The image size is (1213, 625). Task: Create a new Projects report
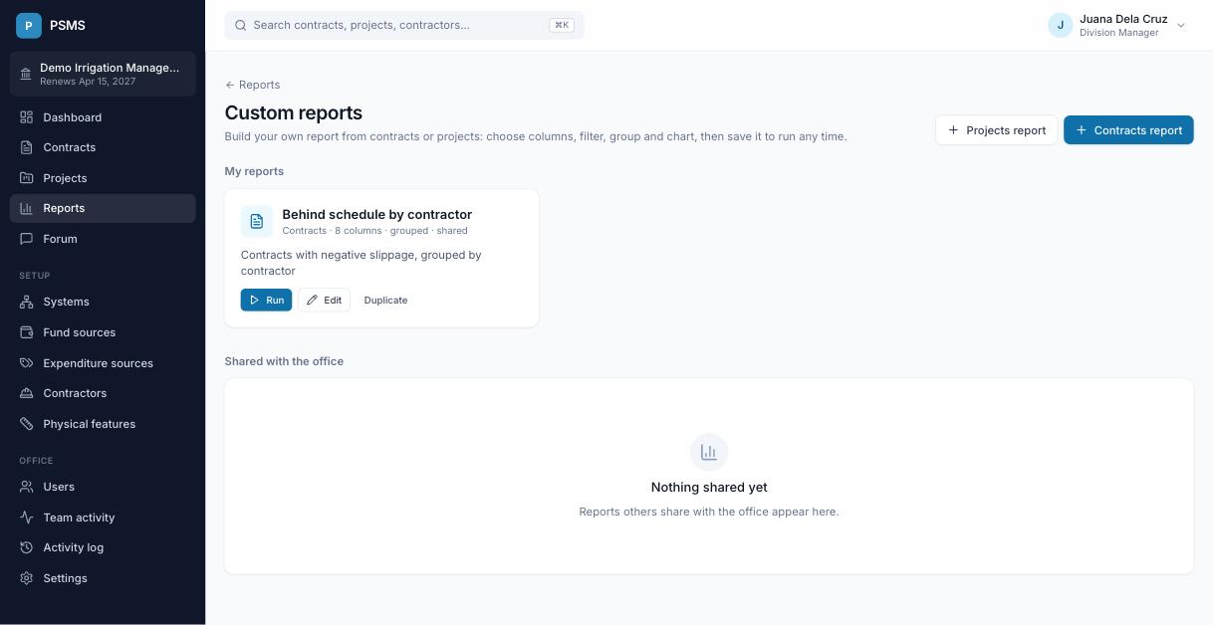[x=996, y=130]
